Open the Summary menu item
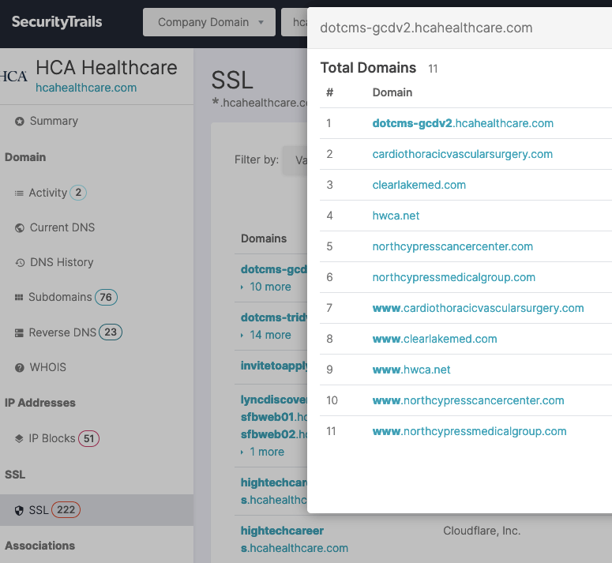This screenshot has width=612, height=563. click(54, 121)
